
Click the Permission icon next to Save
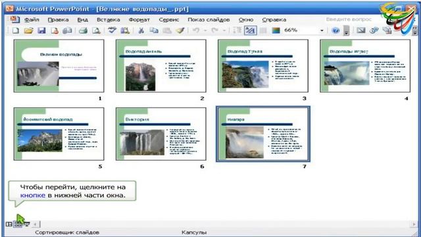pyautogui.click(x=55, y=30)
